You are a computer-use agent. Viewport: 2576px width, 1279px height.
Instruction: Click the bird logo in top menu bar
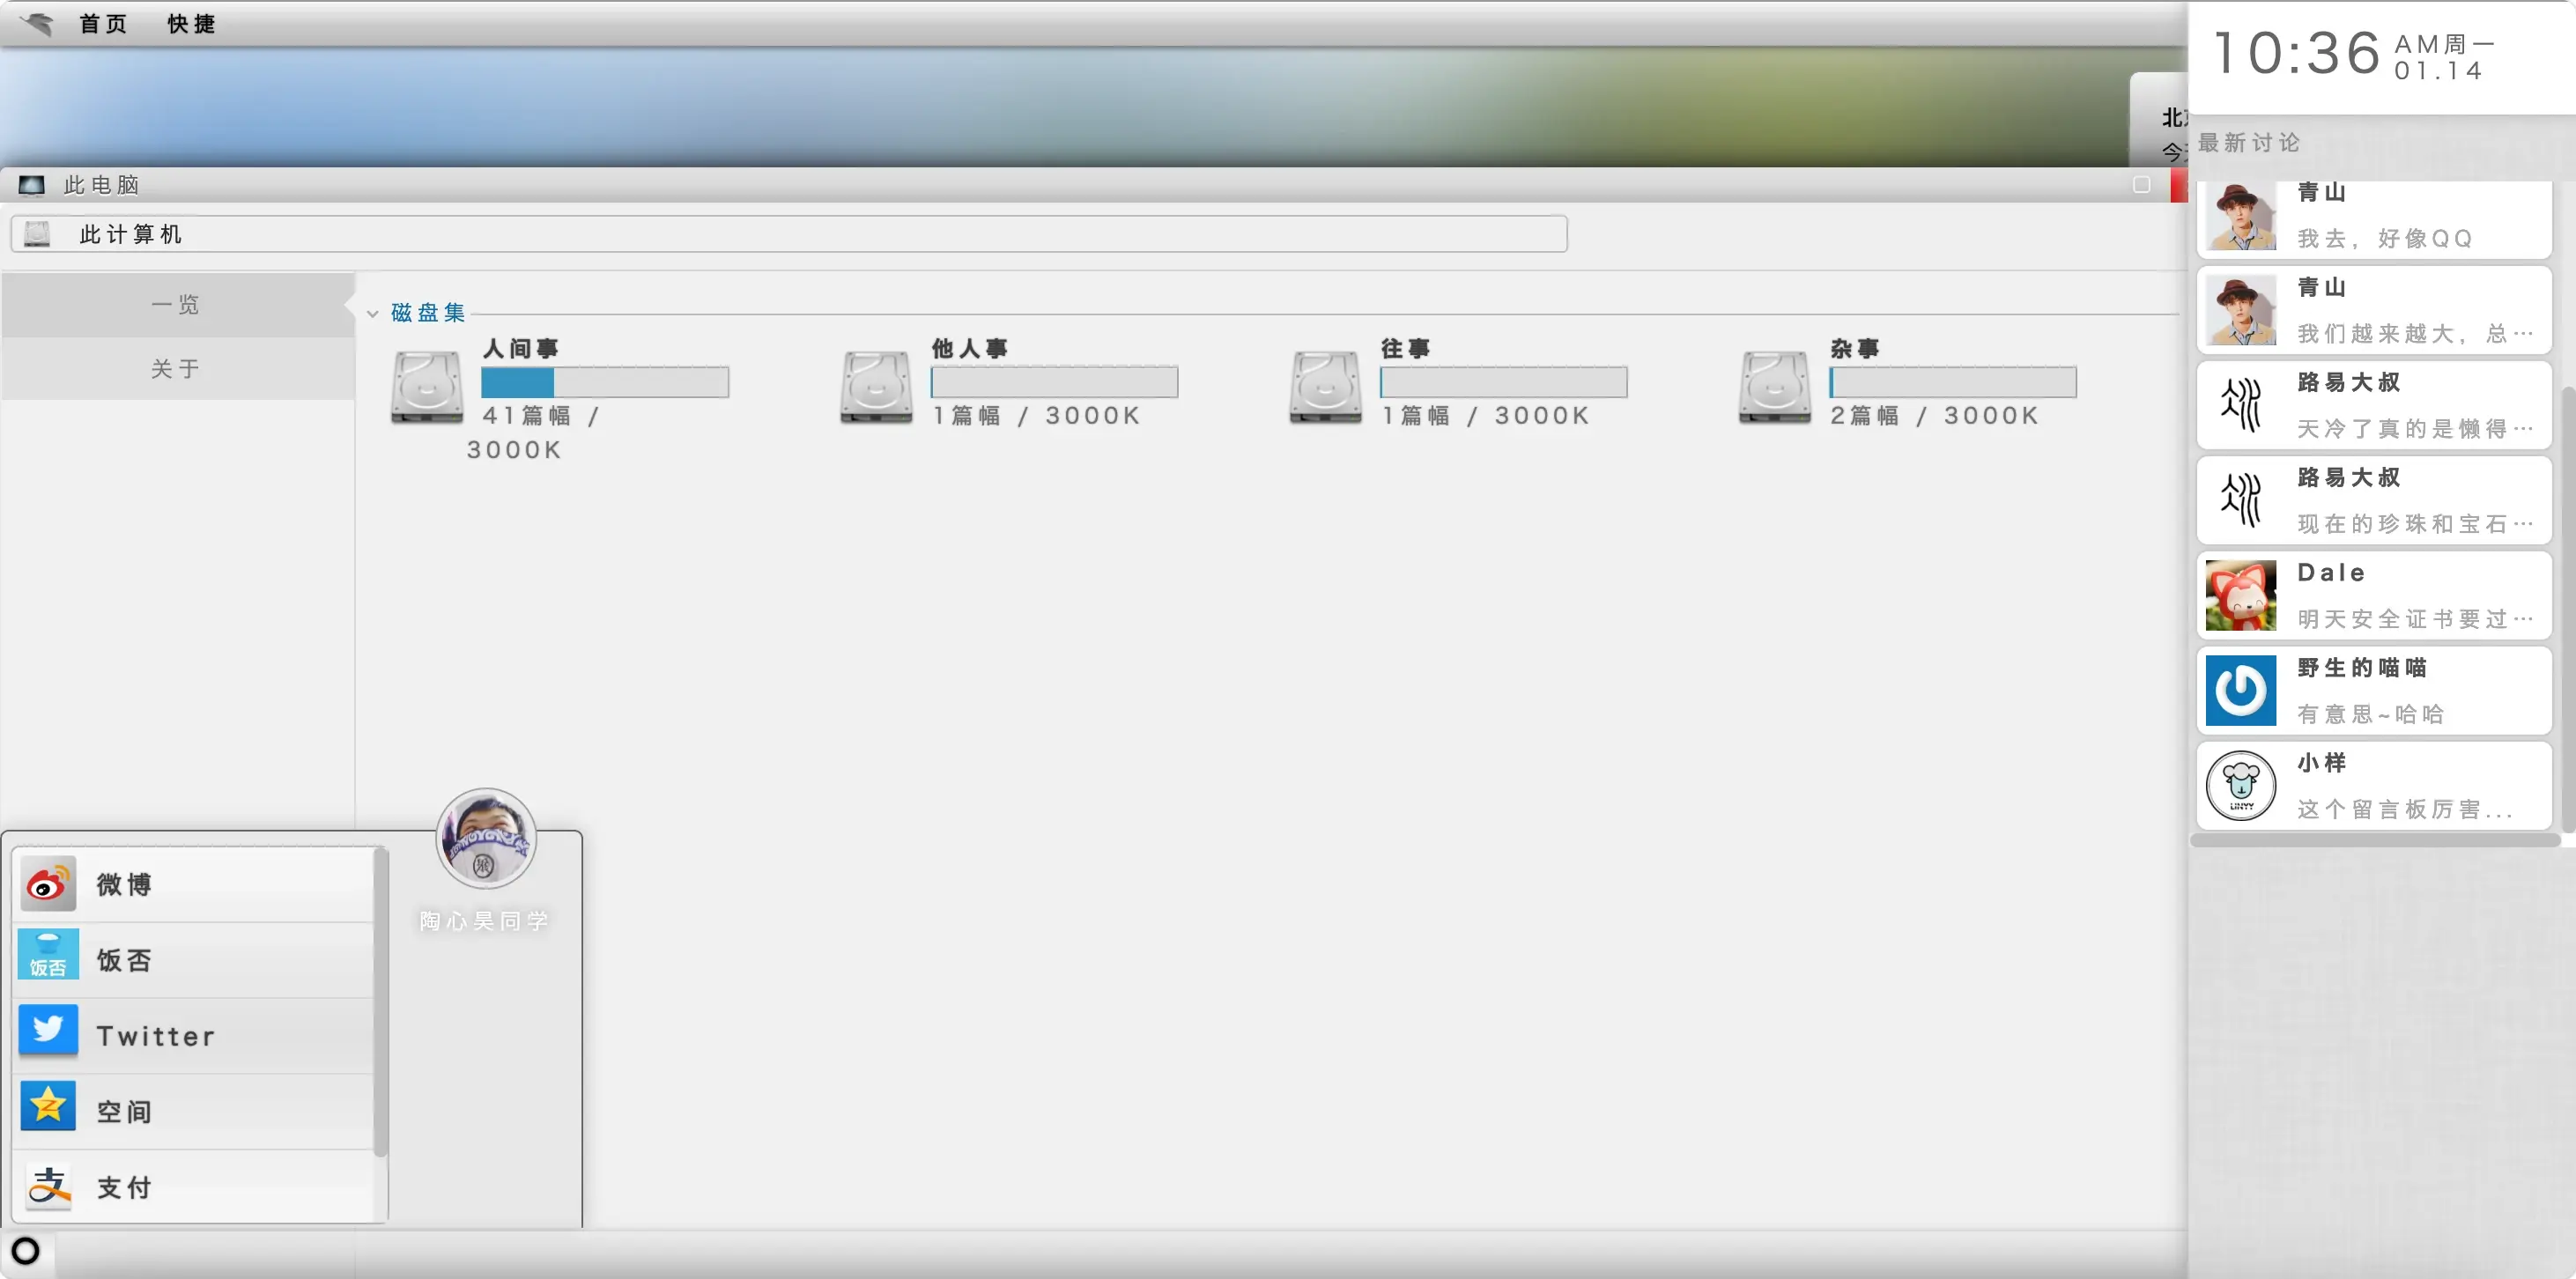(38, 23)
